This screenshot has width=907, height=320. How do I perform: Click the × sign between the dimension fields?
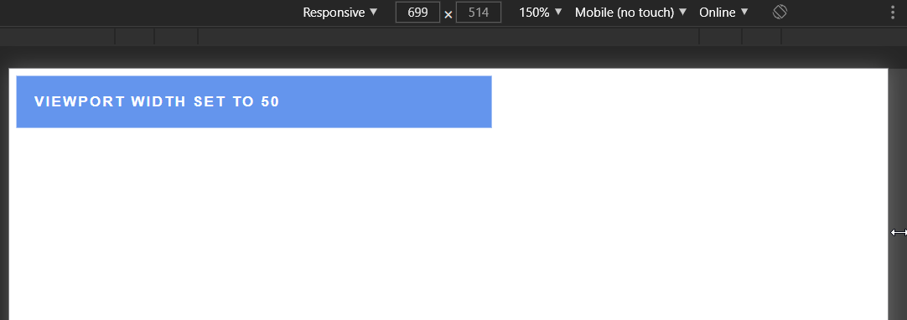448,15
